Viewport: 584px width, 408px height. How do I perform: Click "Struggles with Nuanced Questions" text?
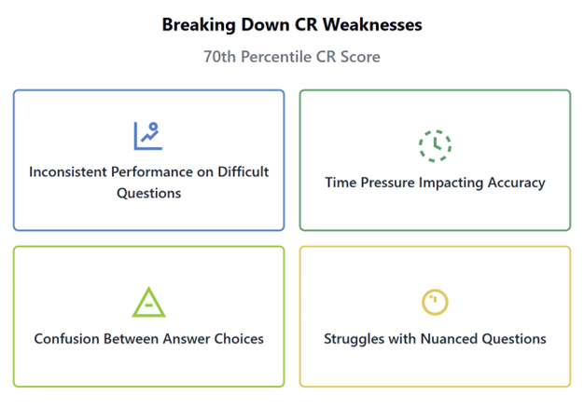pyautogui.click(x=435, y=338)
